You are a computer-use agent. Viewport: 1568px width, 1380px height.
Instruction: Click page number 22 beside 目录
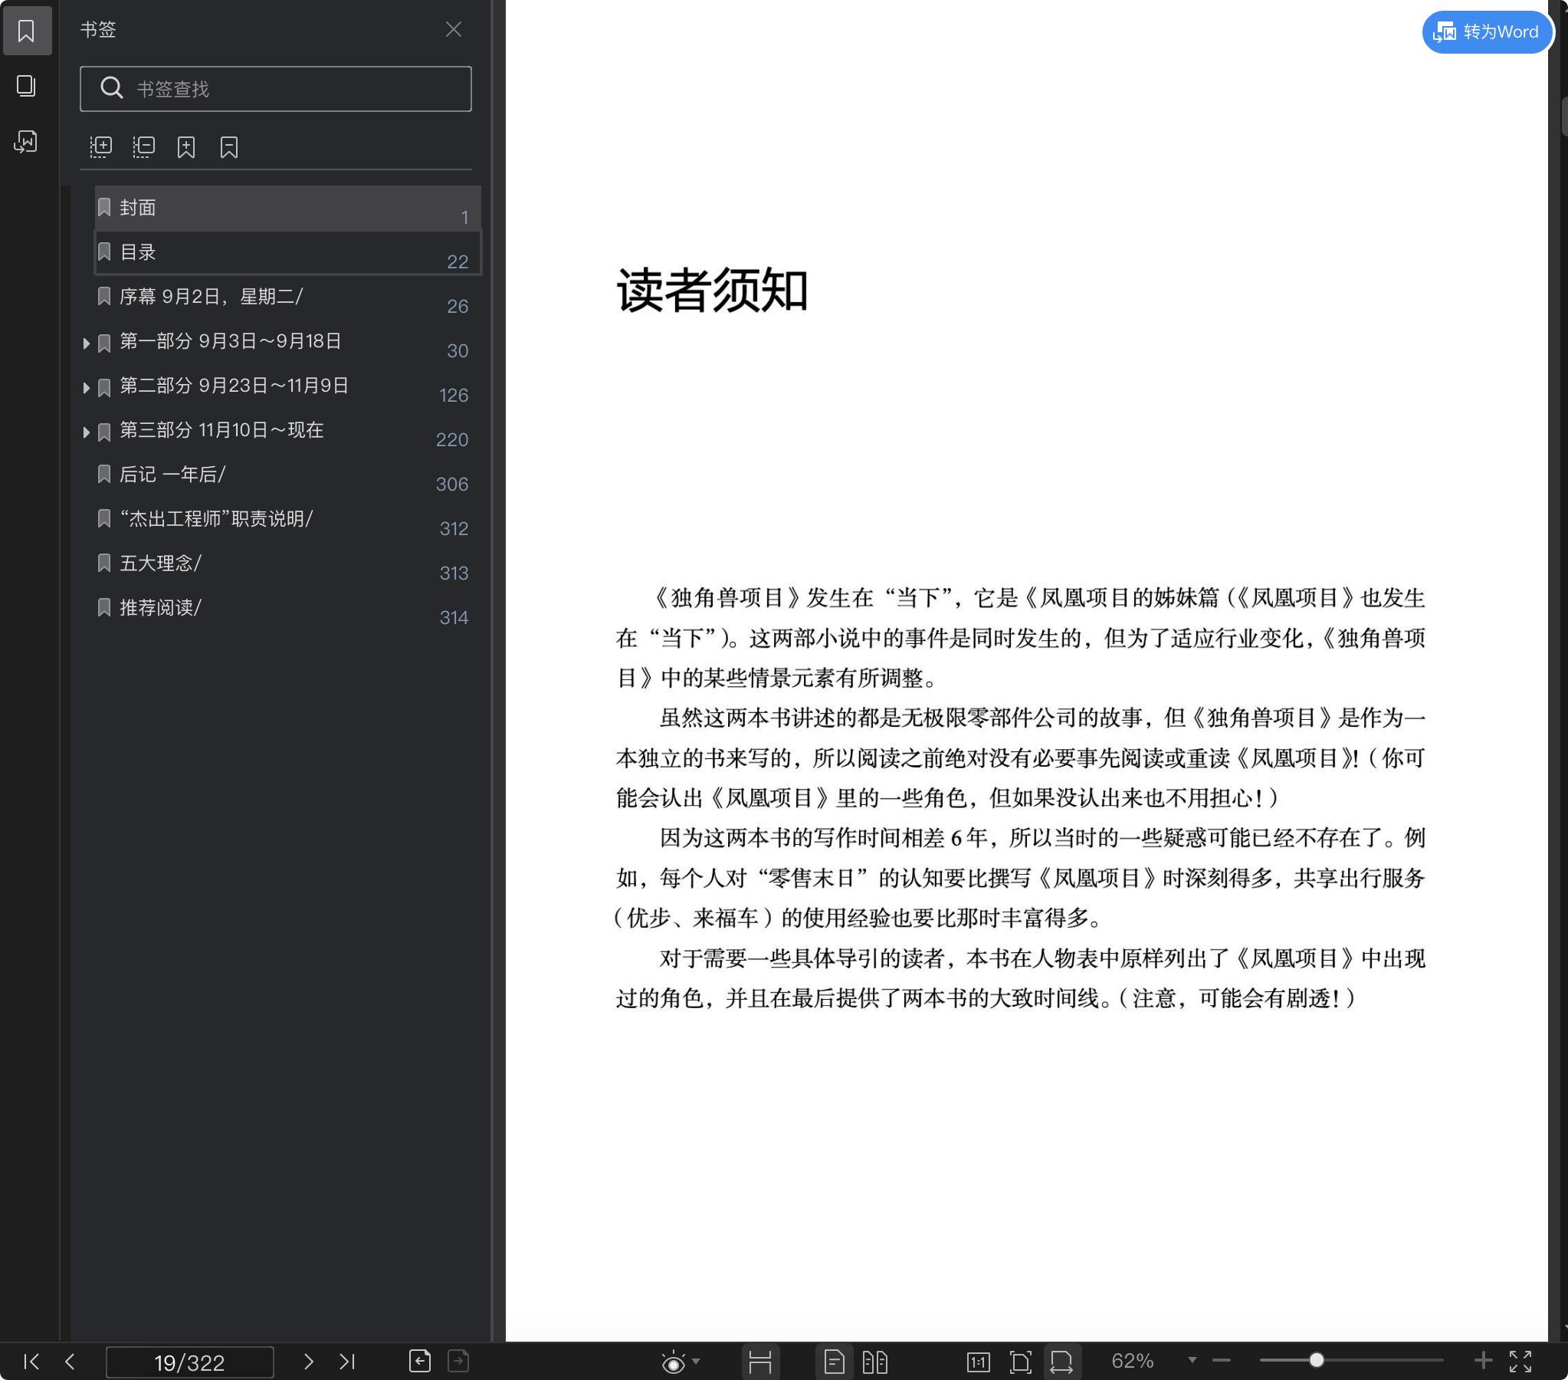[458, 261]
